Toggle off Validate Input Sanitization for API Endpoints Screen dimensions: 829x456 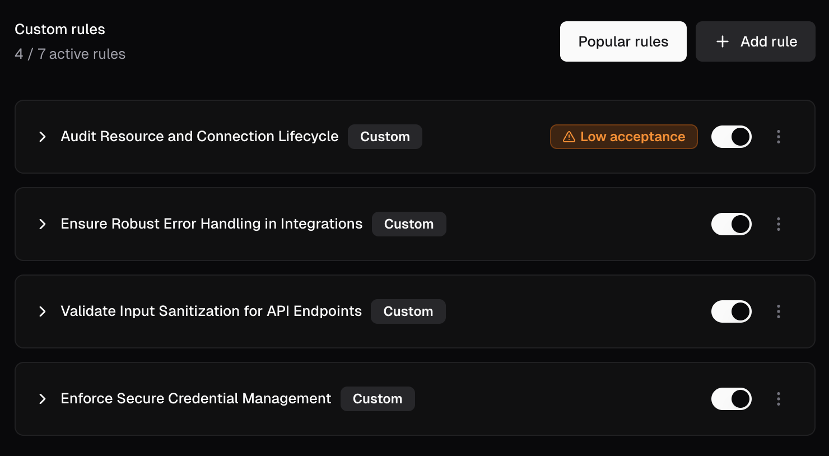[x=732, y=311]
